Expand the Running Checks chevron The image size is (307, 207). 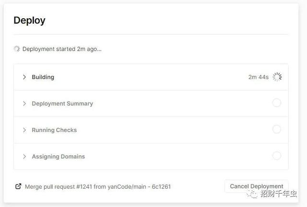coord(24,130)
